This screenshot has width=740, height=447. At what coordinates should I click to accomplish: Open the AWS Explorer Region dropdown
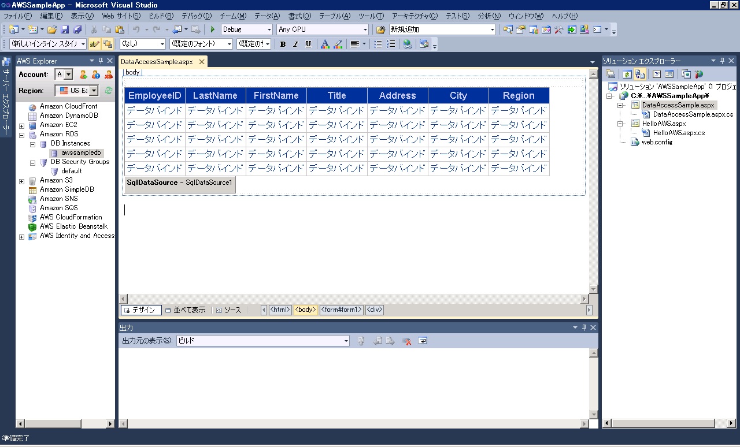(76, 91)
